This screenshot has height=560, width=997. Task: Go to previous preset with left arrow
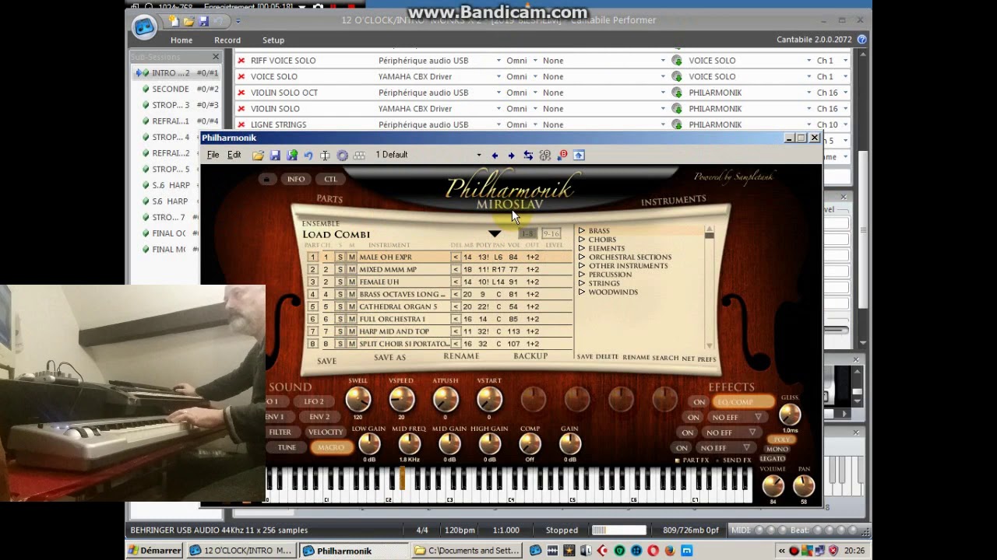tap(495, 156)
